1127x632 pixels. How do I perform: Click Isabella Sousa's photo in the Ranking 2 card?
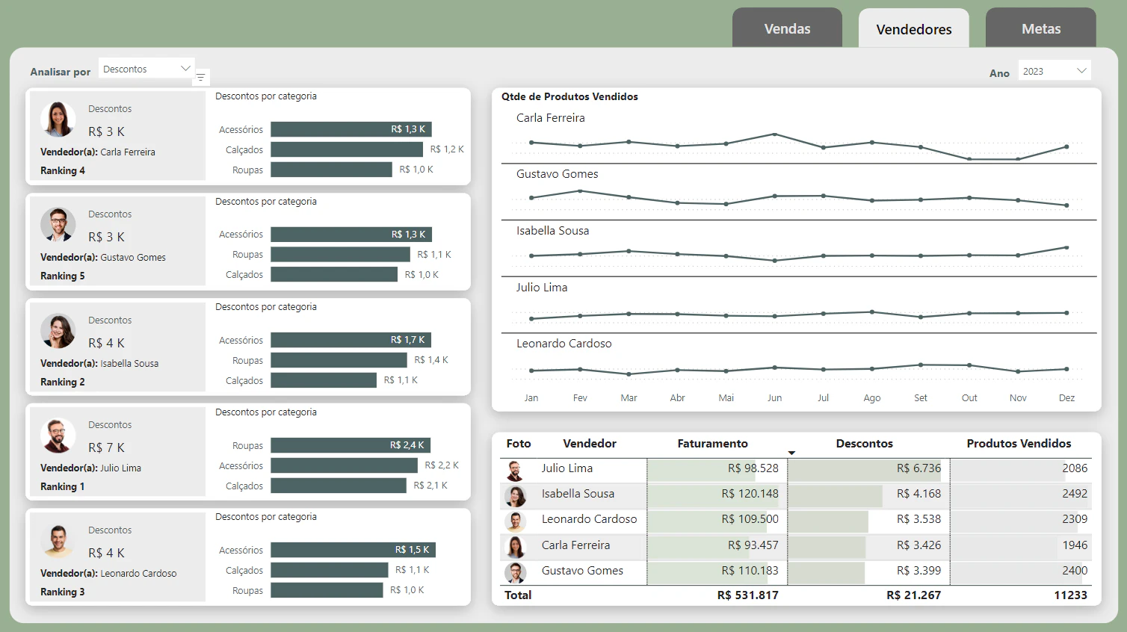[x=58, y=331]
